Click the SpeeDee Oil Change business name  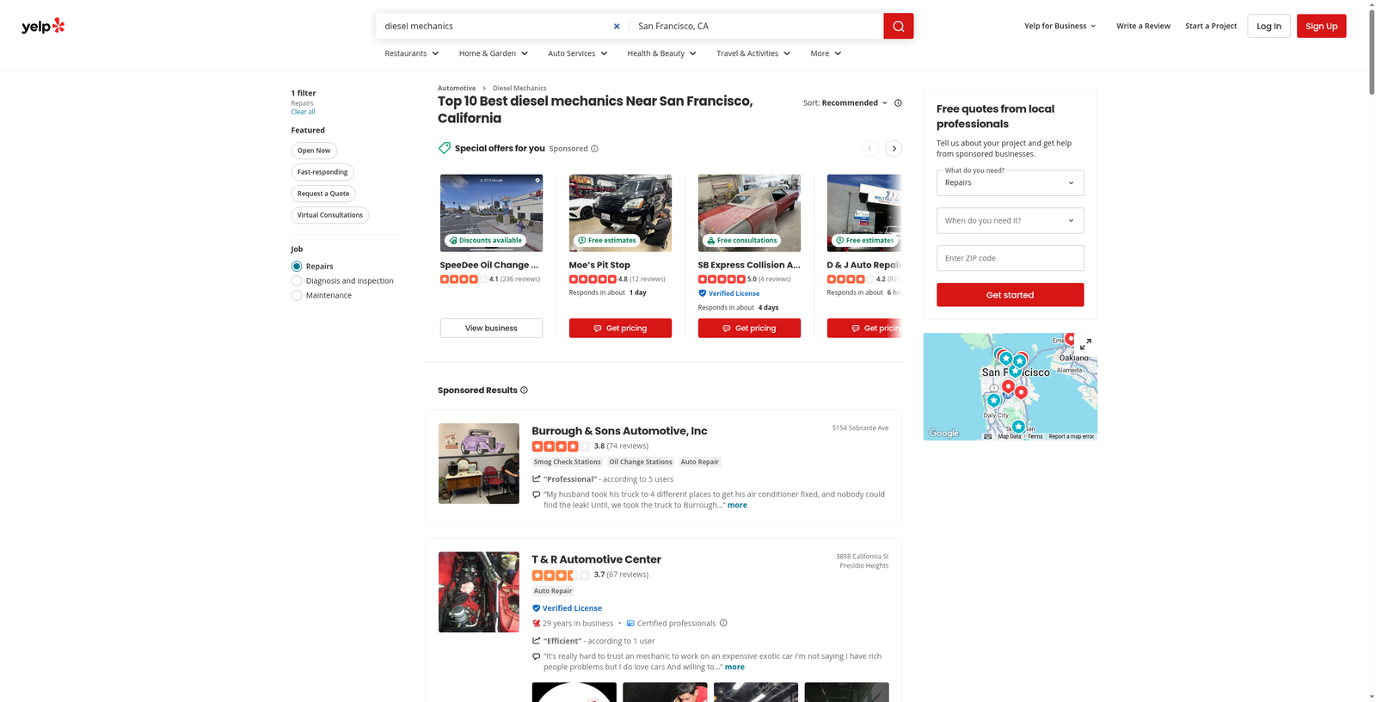pyautogui.click(x=489, y=265)
